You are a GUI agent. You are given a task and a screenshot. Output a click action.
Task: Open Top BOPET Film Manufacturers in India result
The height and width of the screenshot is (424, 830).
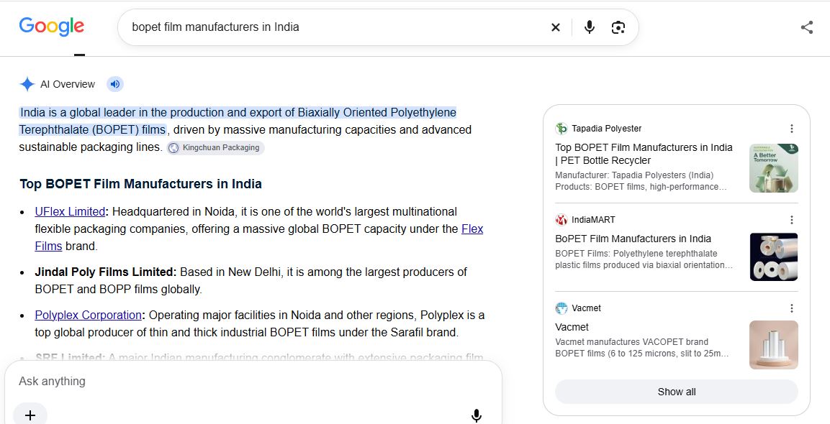click(x=644, y=154)
